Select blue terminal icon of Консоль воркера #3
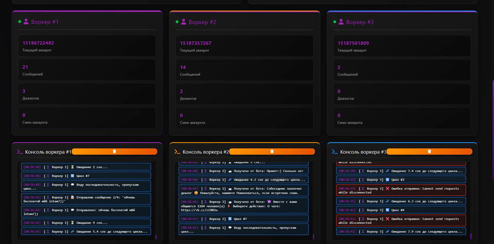The width and height of the screenshot is (494, 244). [335, 152]
